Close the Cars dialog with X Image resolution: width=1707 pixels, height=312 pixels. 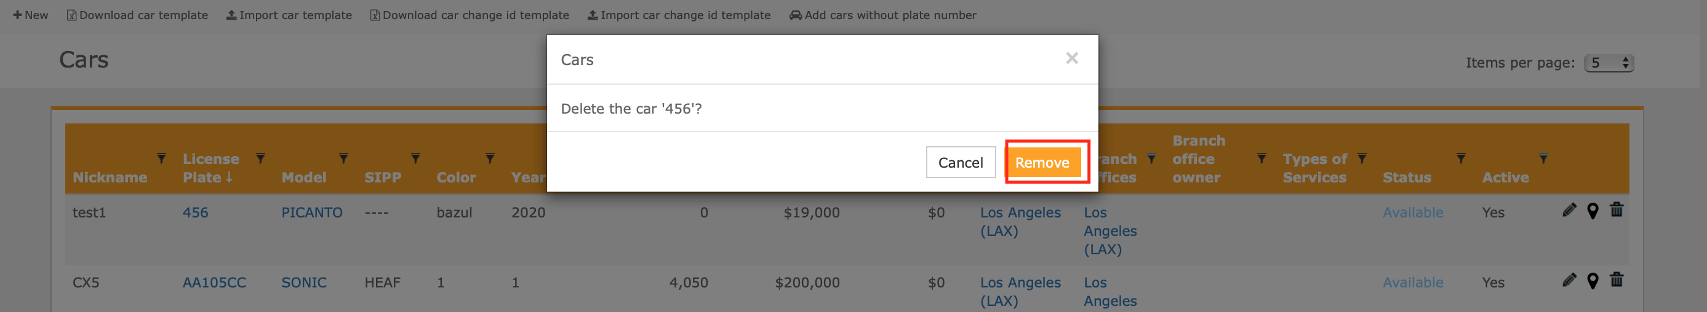[1071, 58]
